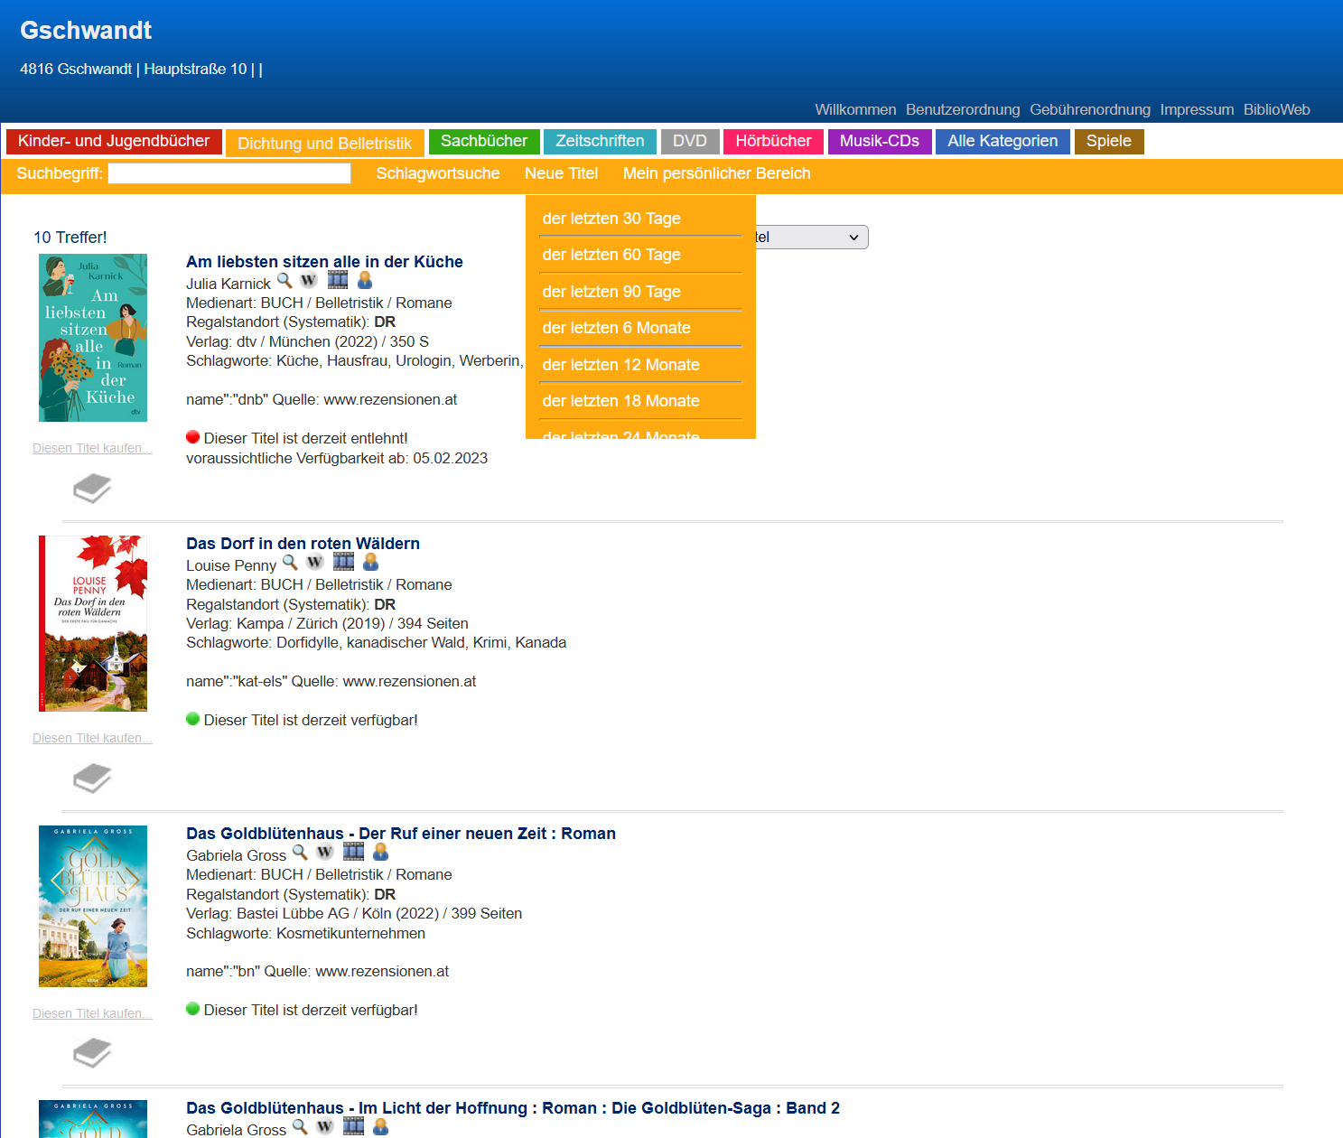
Task: Click film strip icon beside Louise Penny
Action: click(343, 562)
